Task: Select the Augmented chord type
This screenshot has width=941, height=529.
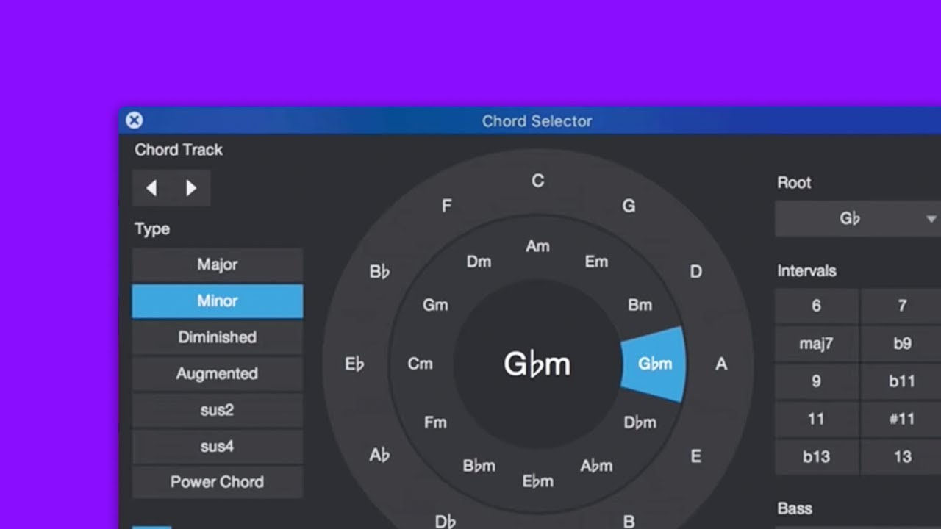Action: pyautogui.click(x=217, y=373)
